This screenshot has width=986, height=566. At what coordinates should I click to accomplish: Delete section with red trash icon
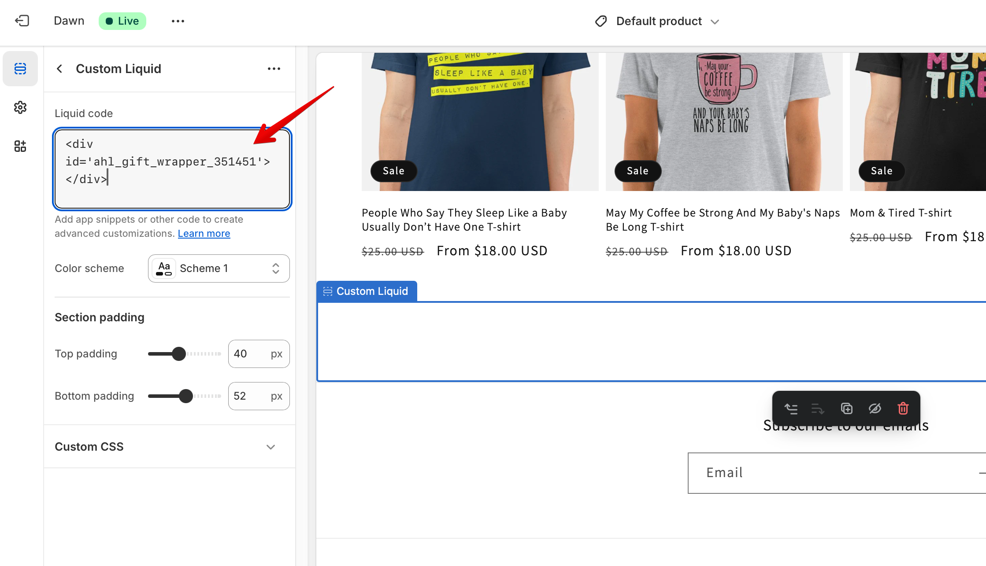(903, 409)
